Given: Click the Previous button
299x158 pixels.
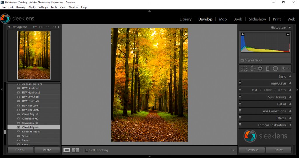Looking at the screenshot, I should point(252,150).
